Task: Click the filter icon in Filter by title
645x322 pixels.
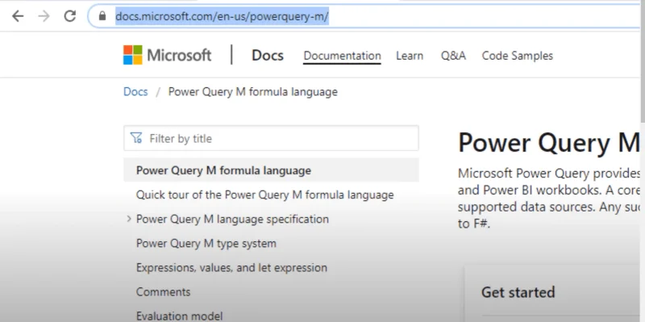Action: [136, 138]
